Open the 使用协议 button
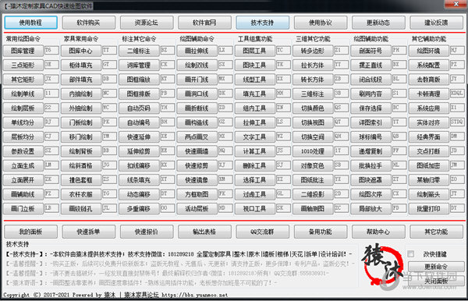 [321, 23]
